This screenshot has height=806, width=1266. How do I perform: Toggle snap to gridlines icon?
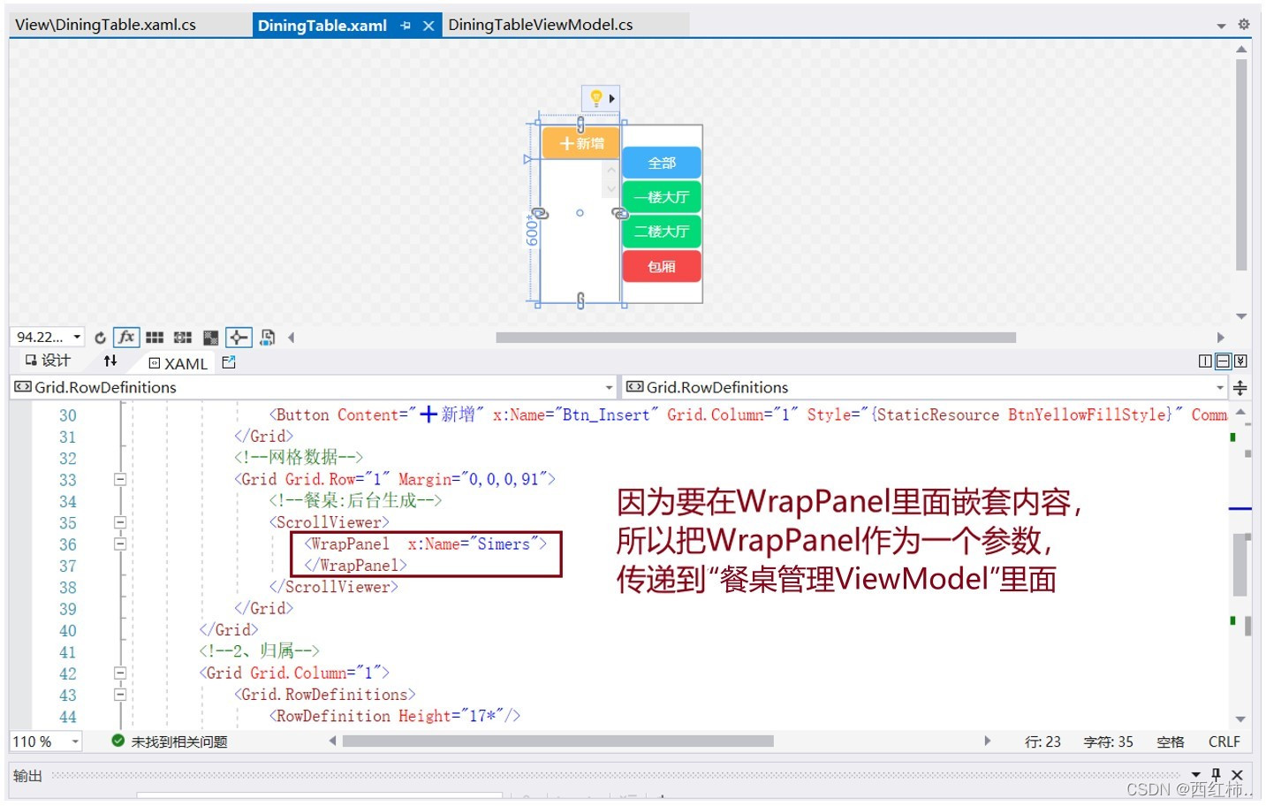point(183,338)
